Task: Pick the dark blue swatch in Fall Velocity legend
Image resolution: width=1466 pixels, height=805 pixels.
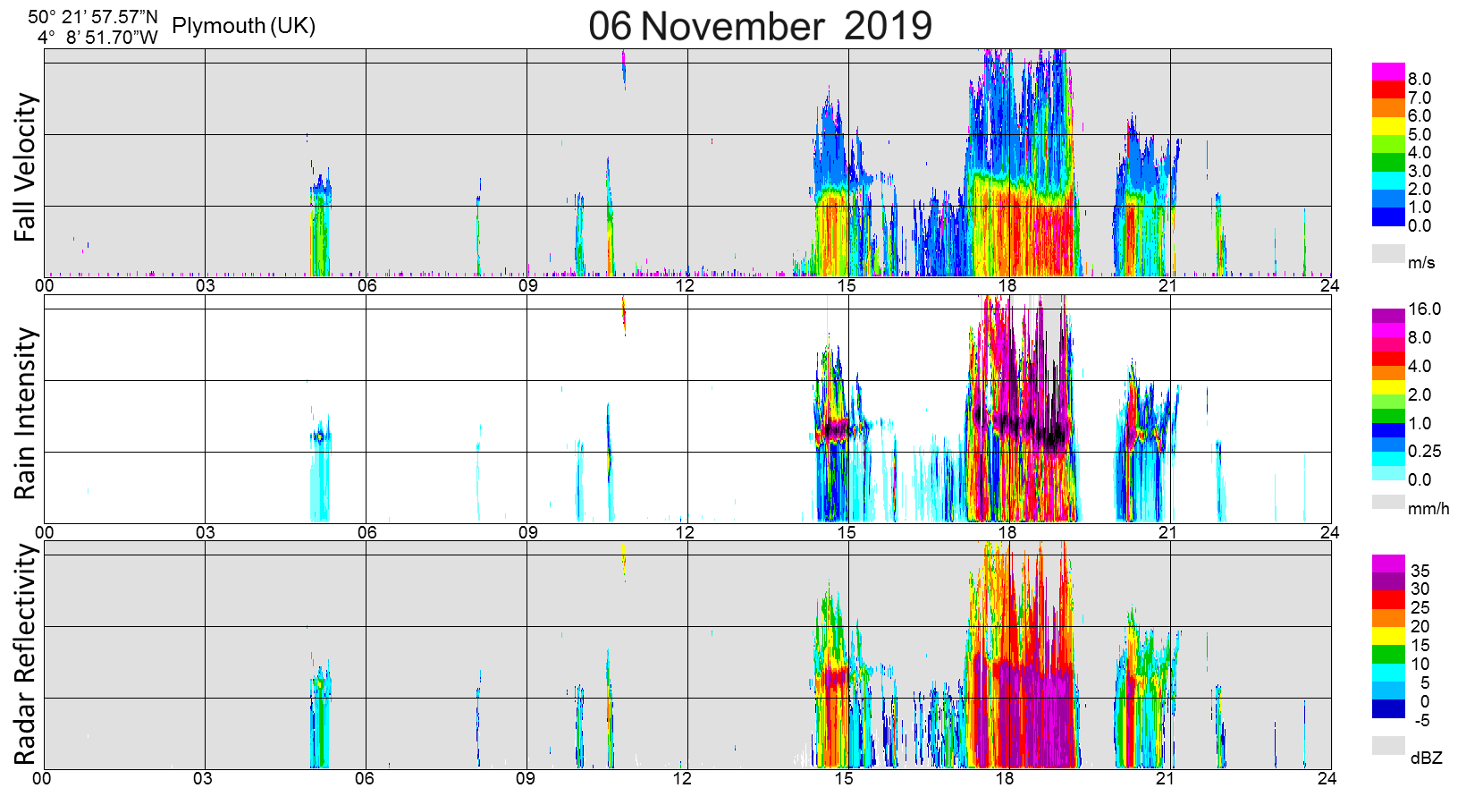Action: point(1388,216)
